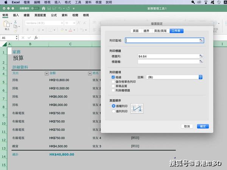This screenshot has height=170, width=227.
Task: Toggle the 自動儲存 switch
Action: point(35,8)
